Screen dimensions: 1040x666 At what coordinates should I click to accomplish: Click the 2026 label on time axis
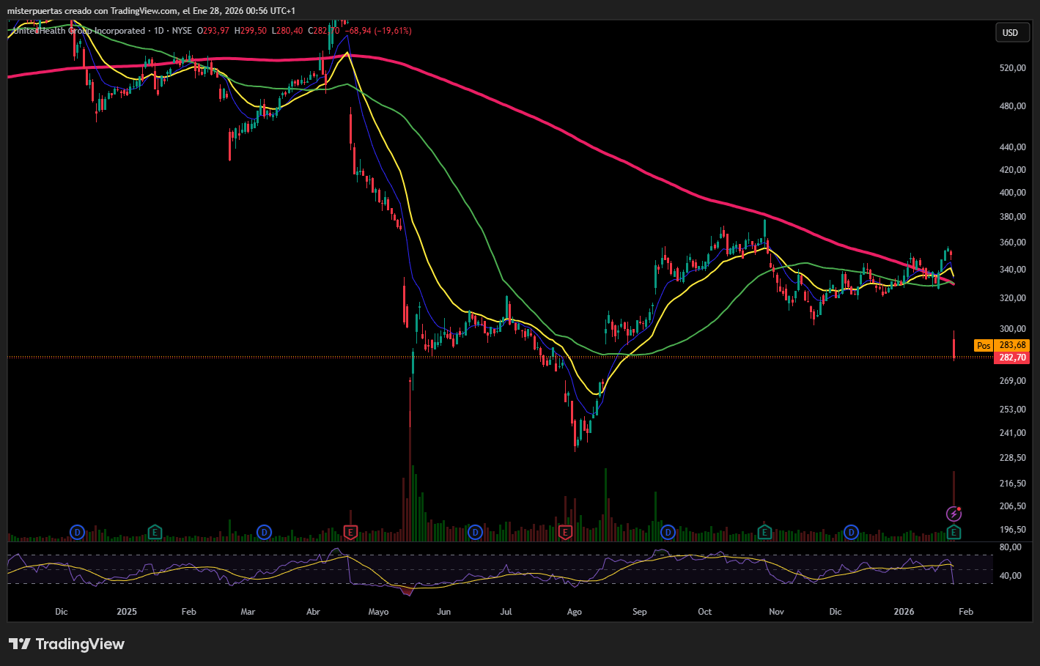pyautogui.click(x=904, y=612)
